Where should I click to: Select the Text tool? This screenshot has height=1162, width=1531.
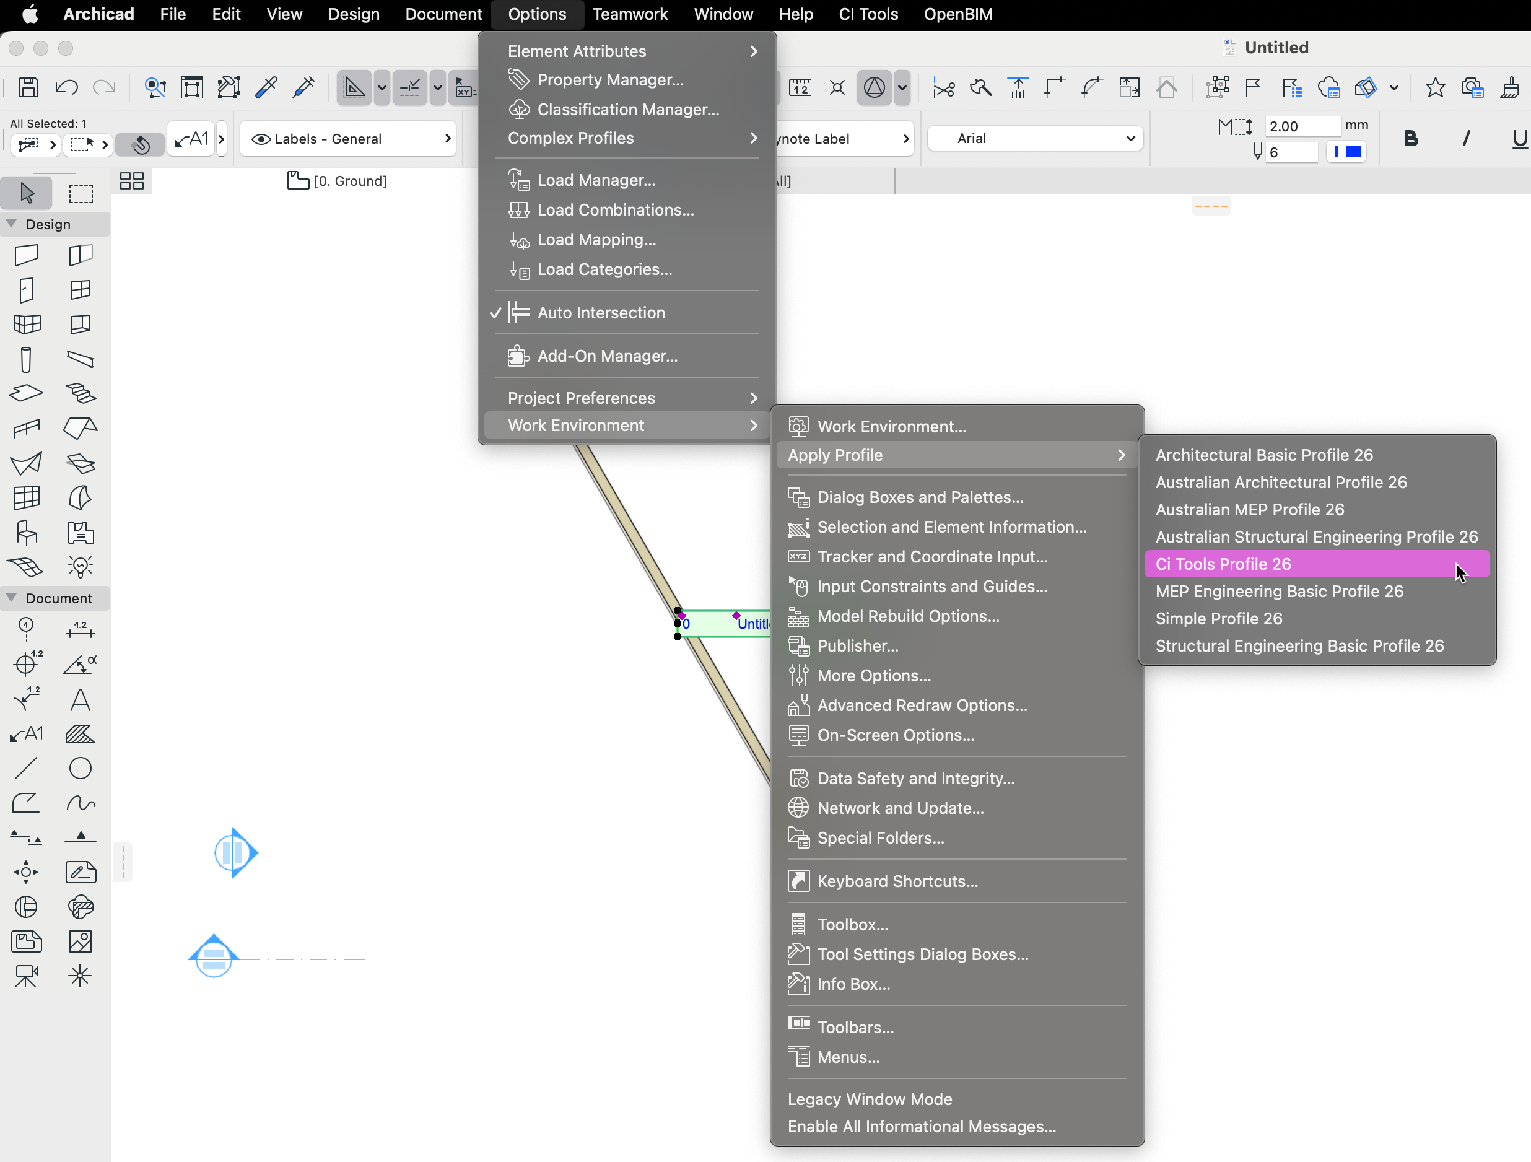[x=81, y=700]
